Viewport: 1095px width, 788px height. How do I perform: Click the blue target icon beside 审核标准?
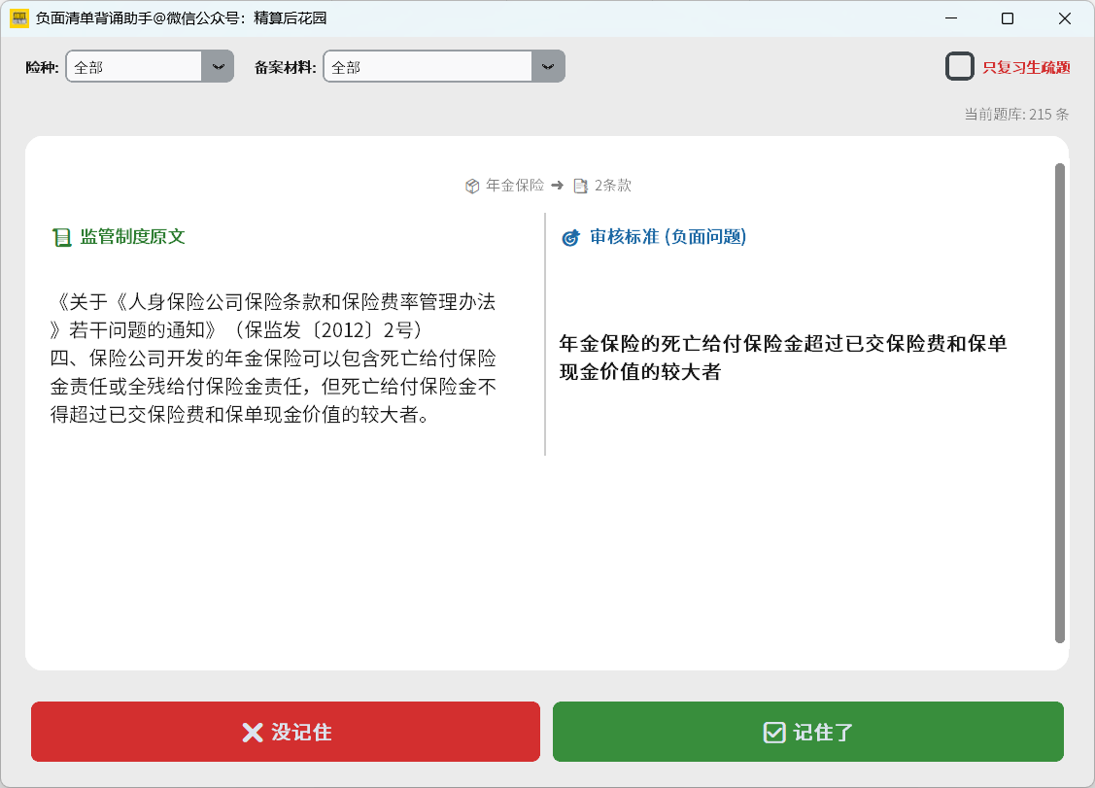571,237
